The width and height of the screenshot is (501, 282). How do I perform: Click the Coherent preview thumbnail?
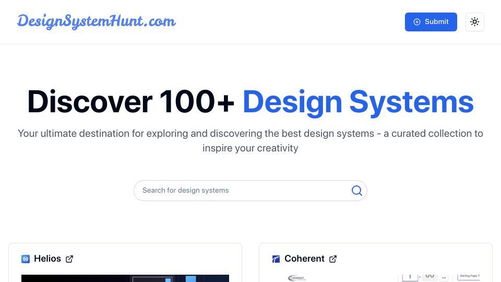[x=376, y=278]
